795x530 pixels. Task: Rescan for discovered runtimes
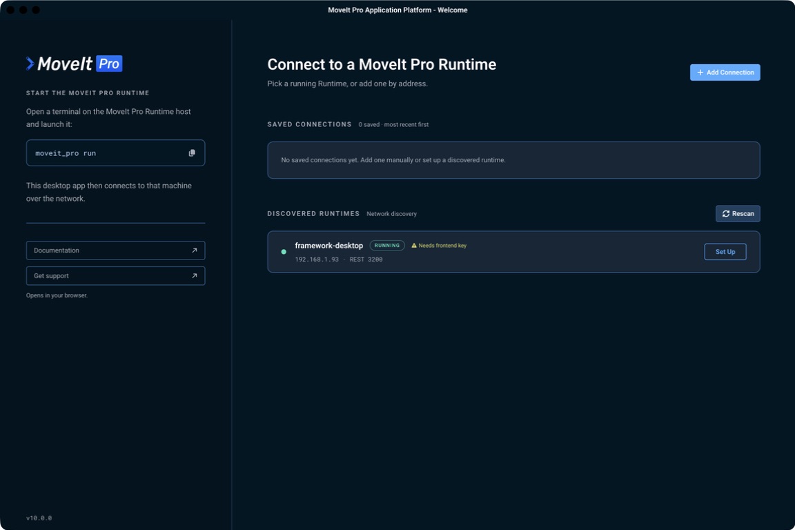pos(738,213)
